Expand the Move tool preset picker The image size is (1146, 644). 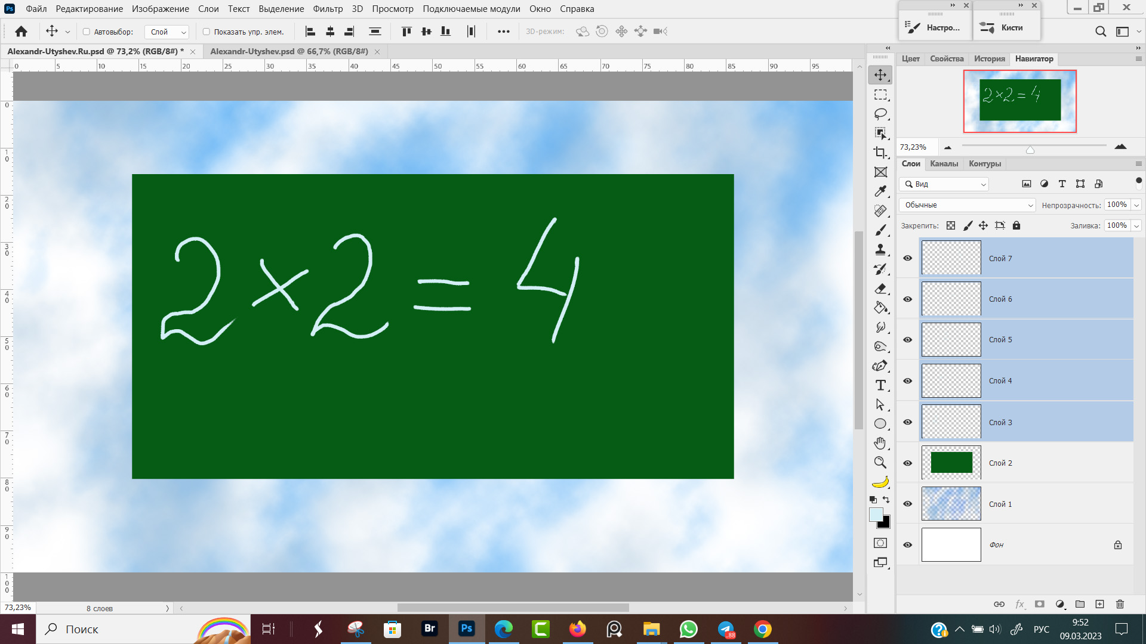coord(67,32)
